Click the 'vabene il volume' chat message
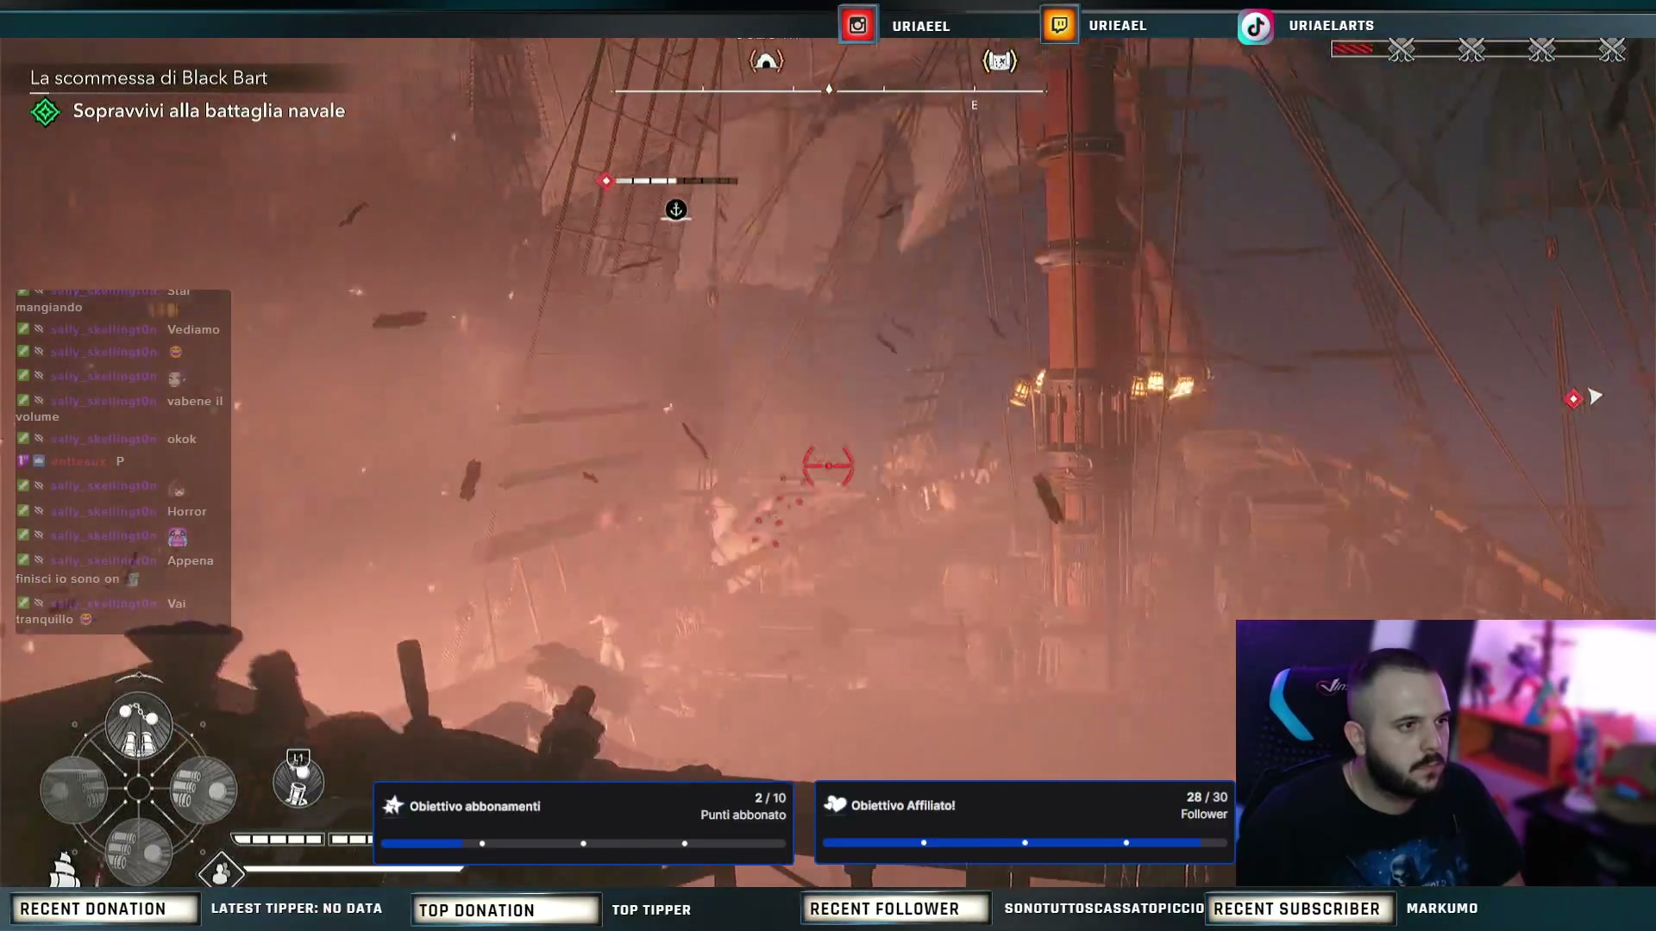Viewport: 1656px width, 931px height. [119, 409]
